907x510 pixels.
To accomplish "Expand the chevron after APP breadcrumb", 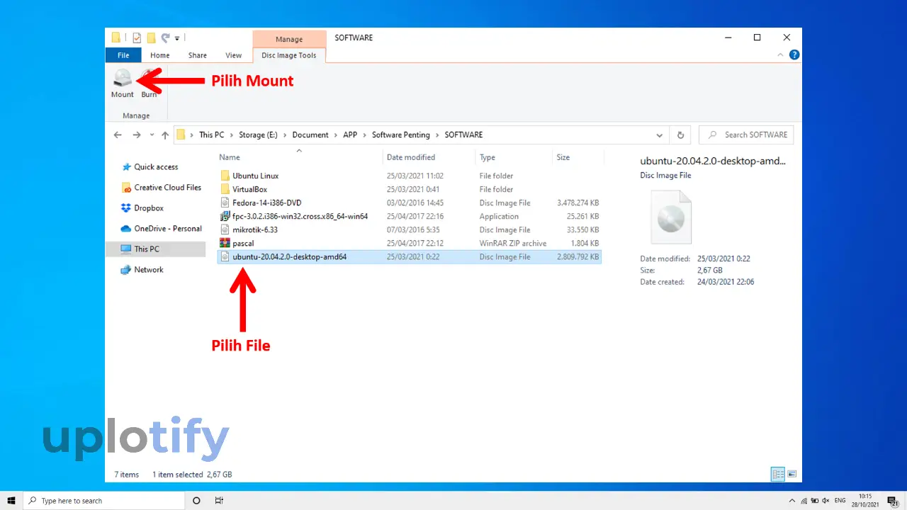I will pyautogui.click(x=365, y=135).
